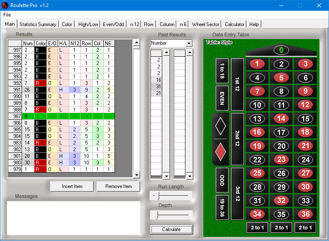Go to the High/Low tab
The width and height of the screenshot is (329, 241).
tap(88, 24)
